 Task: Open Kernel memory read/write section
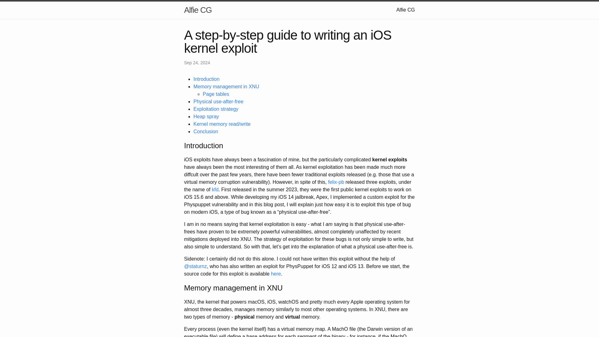[x=222, y=124]
